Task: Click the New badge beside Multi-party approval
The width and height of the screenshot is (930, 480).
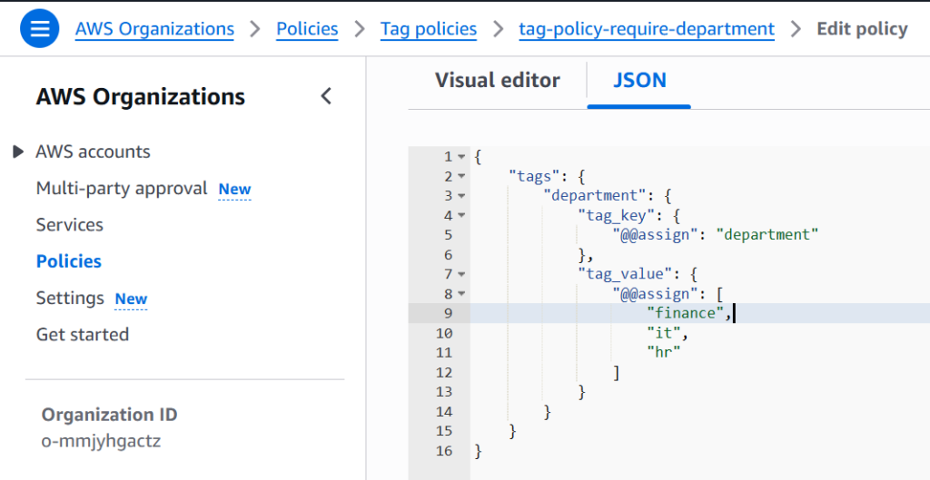Action: coord(235,189)
